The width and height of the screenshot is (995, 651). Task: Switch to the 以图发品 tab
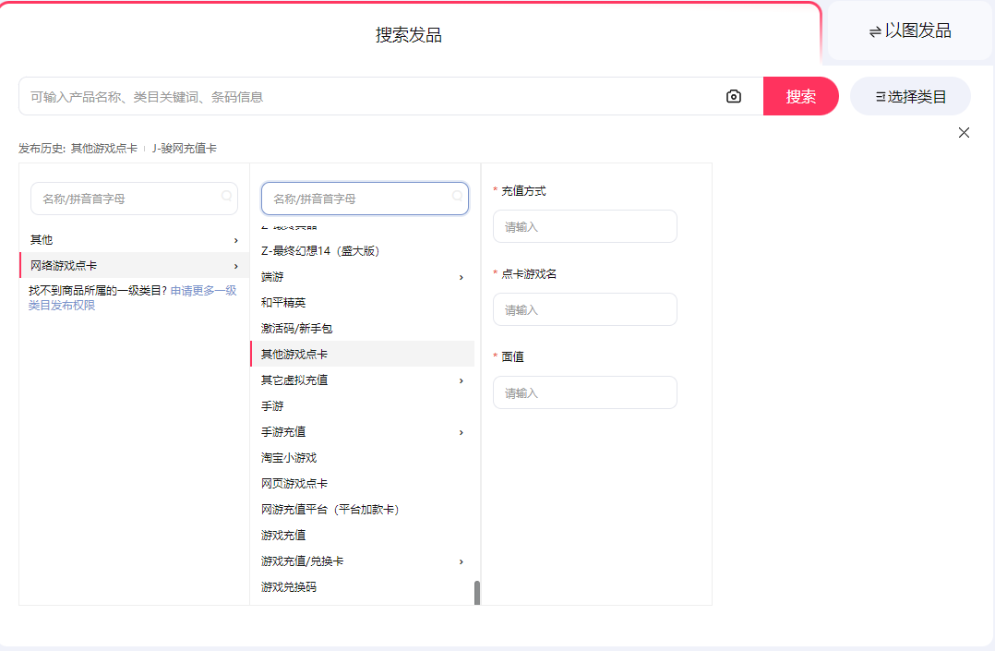pos(909,31)
